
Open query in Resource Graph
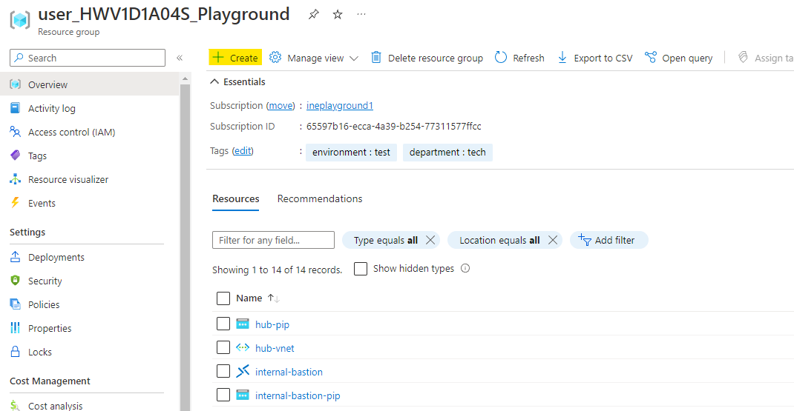point(678,58)
